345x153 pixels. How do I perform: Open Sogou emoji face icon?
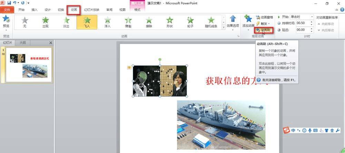pyautogui.click(x=304, y=131)
